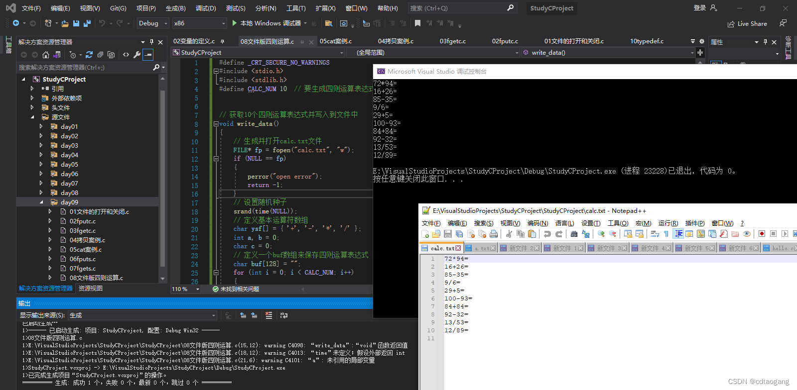Pin the Solution Explorer panel
The image size is (797, 390).
point(151,42)
